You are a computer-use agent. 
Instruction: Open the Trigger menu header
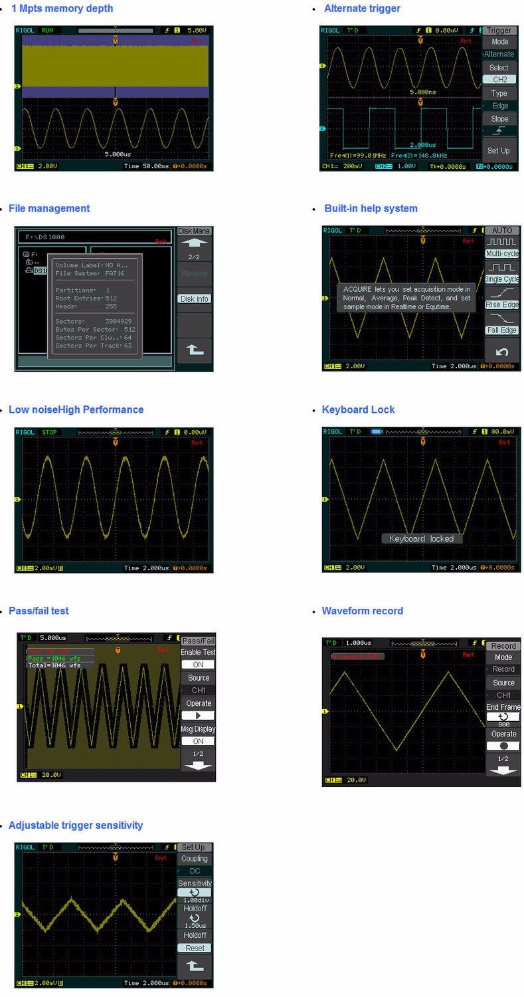499,31
